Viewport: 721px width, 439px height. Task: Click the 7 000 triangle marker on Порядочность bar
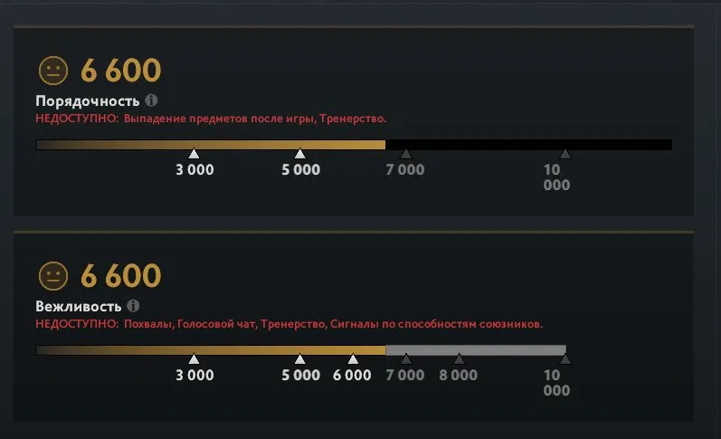pyautogui.click(x=406, y=153)
